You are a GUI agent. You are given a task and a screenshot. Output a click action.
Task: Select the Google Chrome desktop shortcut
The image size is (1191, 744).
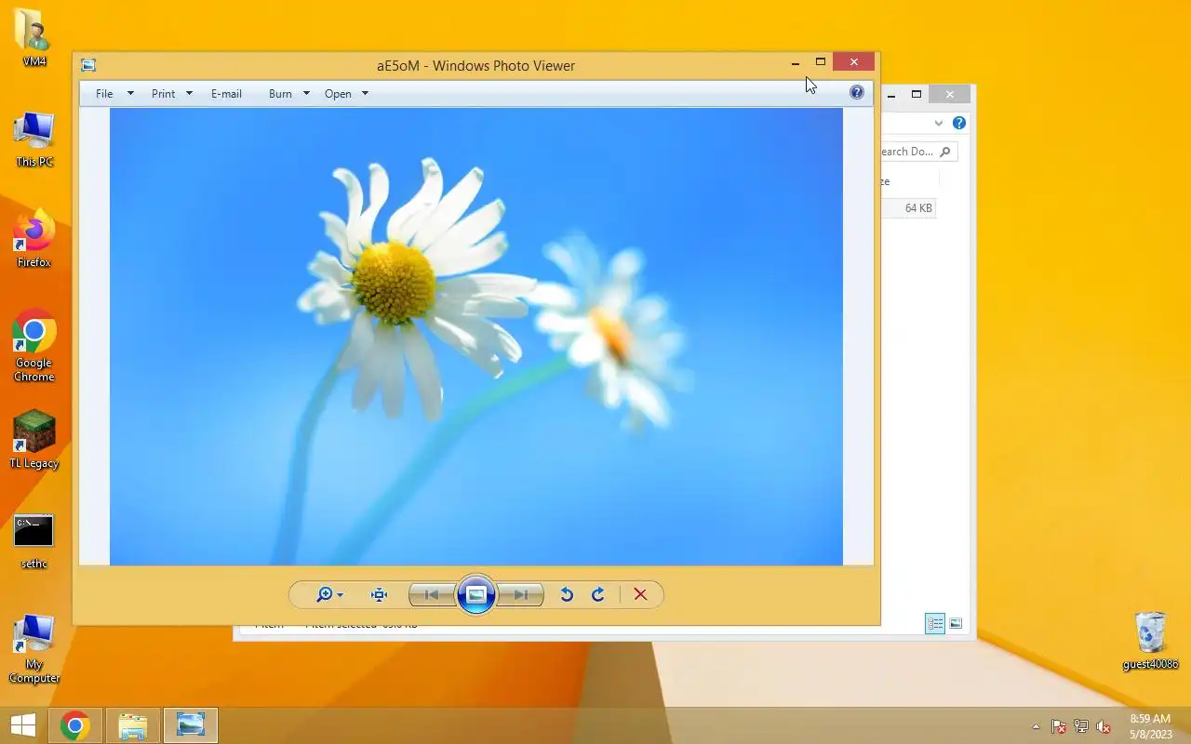(x=34, y=346)
